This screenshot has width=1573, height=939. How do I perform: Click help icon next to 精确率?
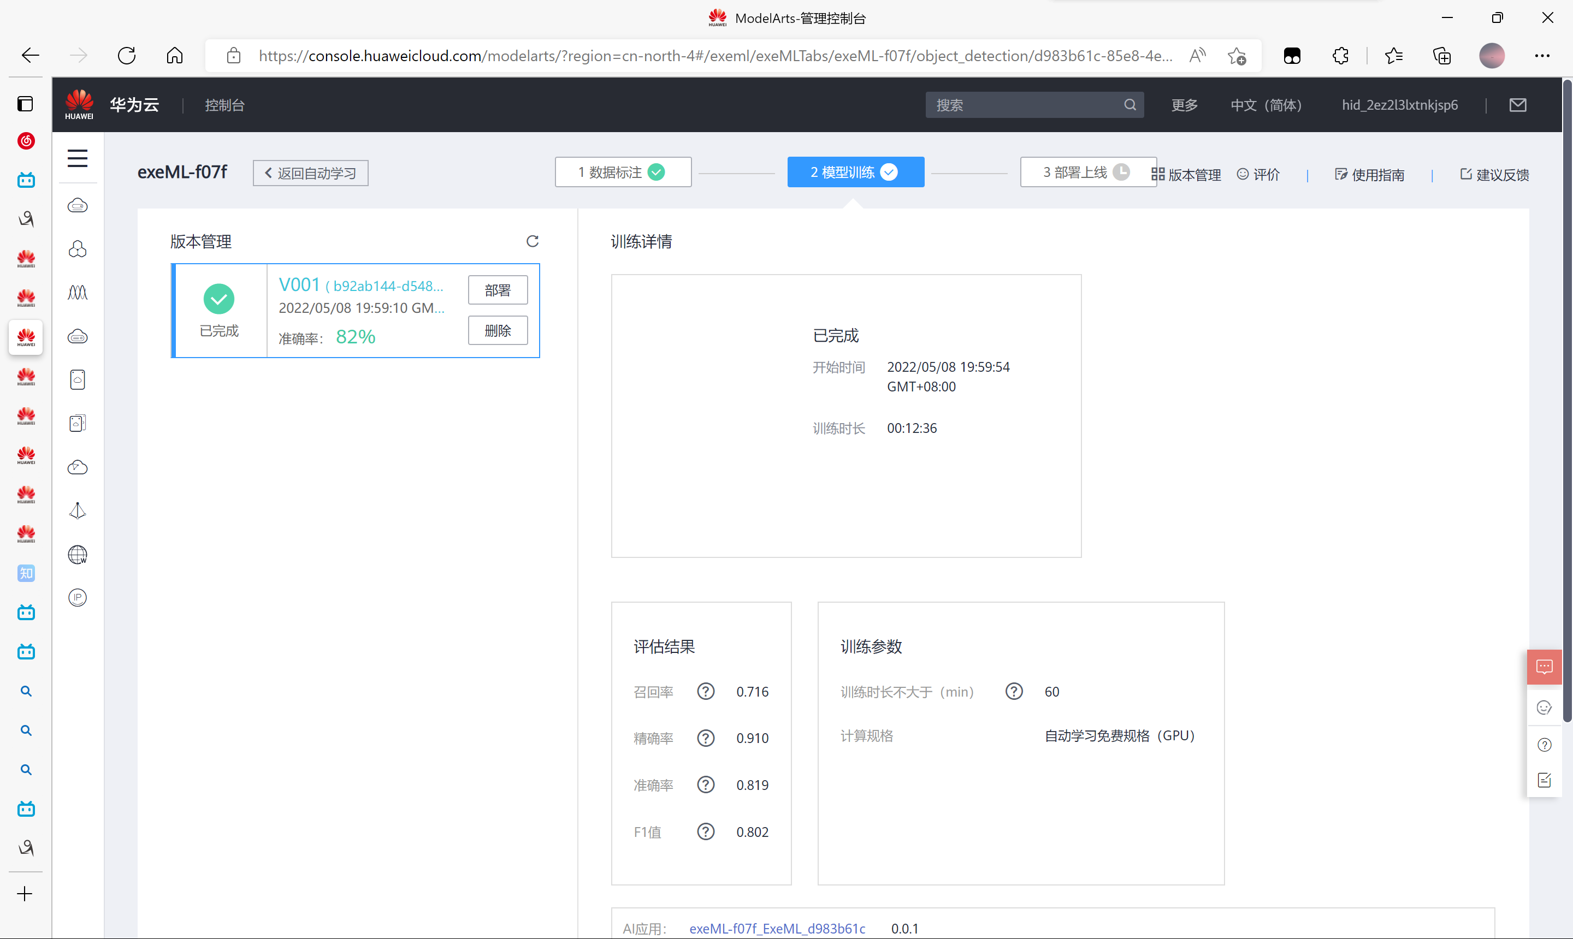pos(705,738)
